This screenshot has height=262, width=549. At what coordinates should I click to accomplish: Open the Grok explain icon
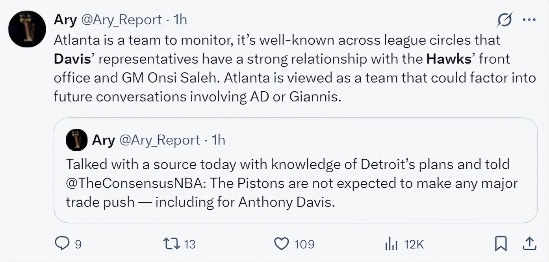pos(504,20)
